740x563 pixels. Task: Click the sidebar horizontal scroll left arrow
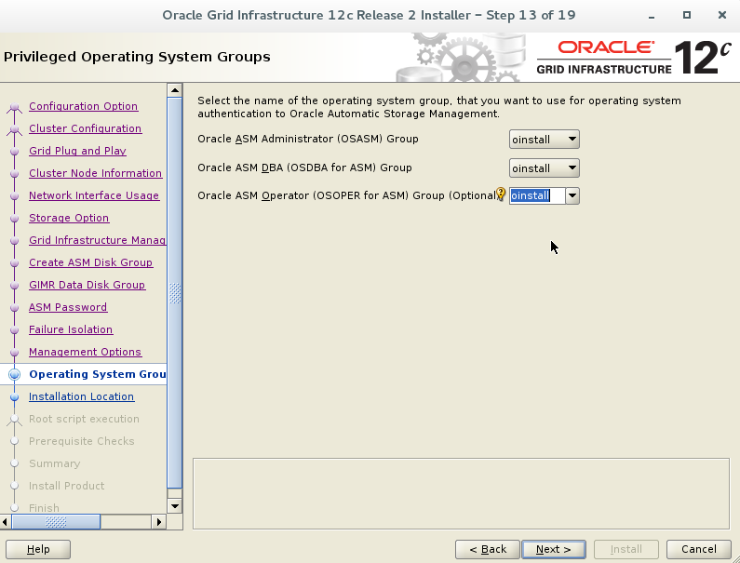point(5,522)
